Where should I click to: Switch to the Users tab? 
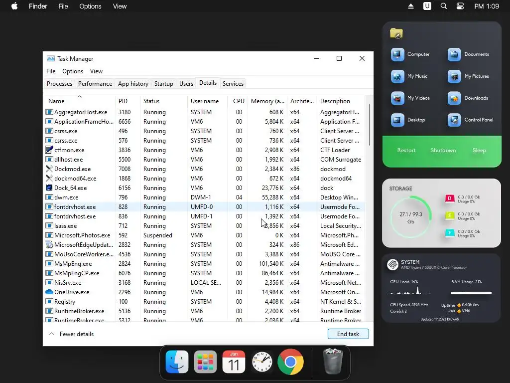point(186,84)
